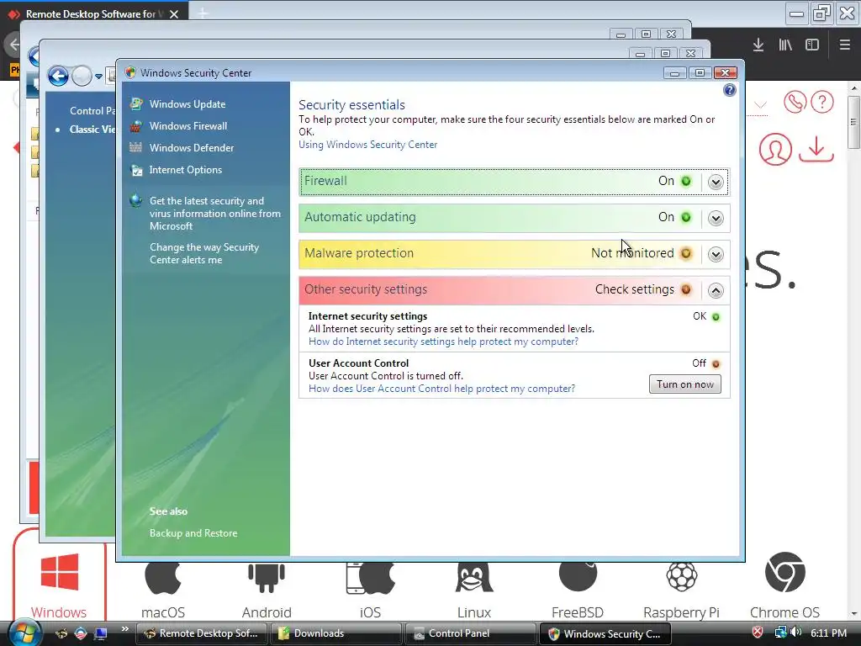Viewport: 861px width, 646px height.
Task: Click the Windows Start orb
Action: click(x=24, y=633)
